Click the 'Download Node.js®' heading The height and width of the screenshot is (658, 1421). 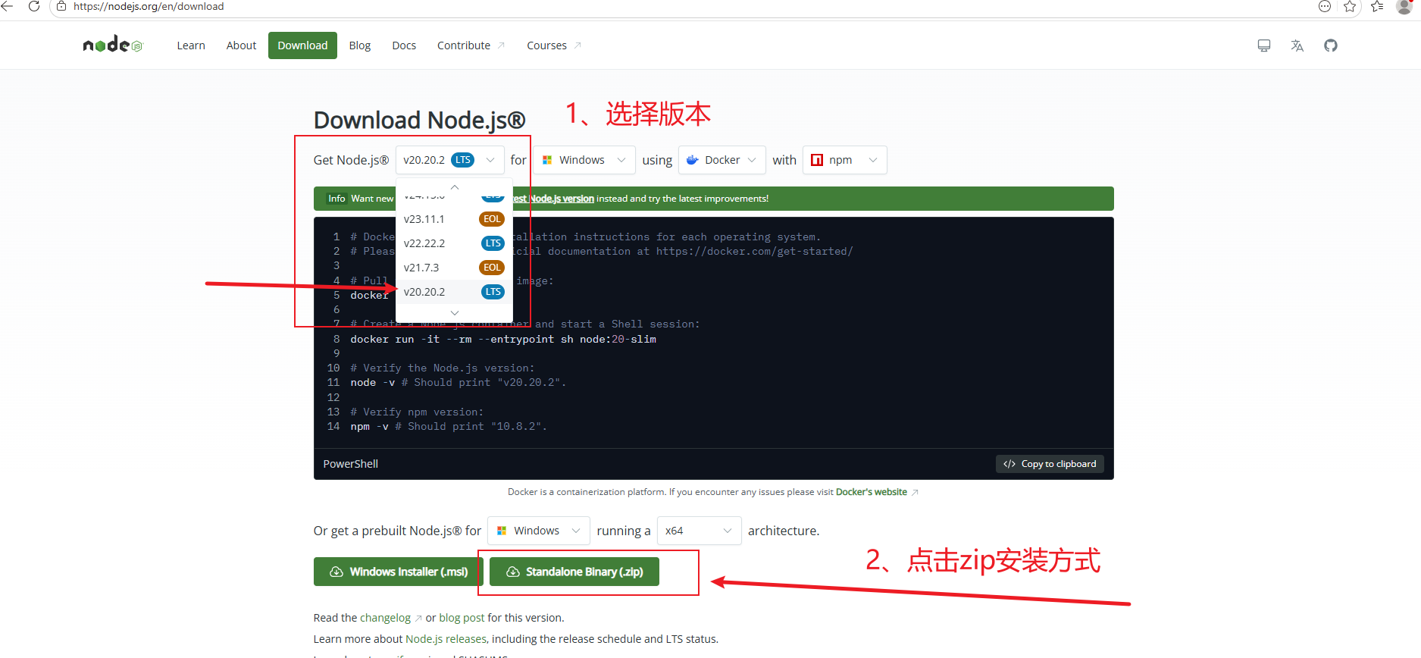(x=419, y=120)
